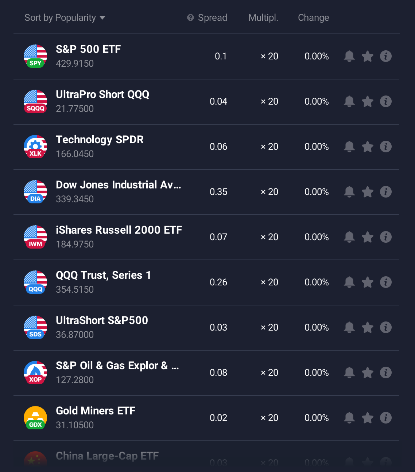The height and width of the screenshot is (472, 415).
Task: Open the Sort by Popularity dropdown
Action: (65, 18)
